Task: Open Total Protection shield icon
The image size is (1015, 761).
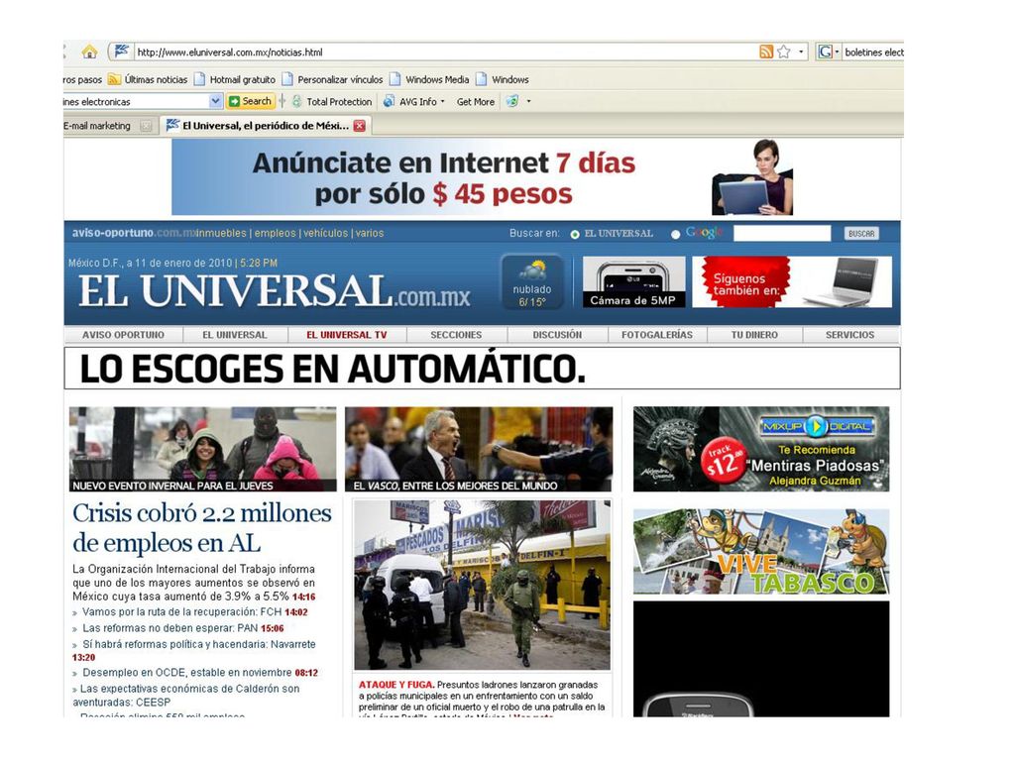Action: click(296, 102)
